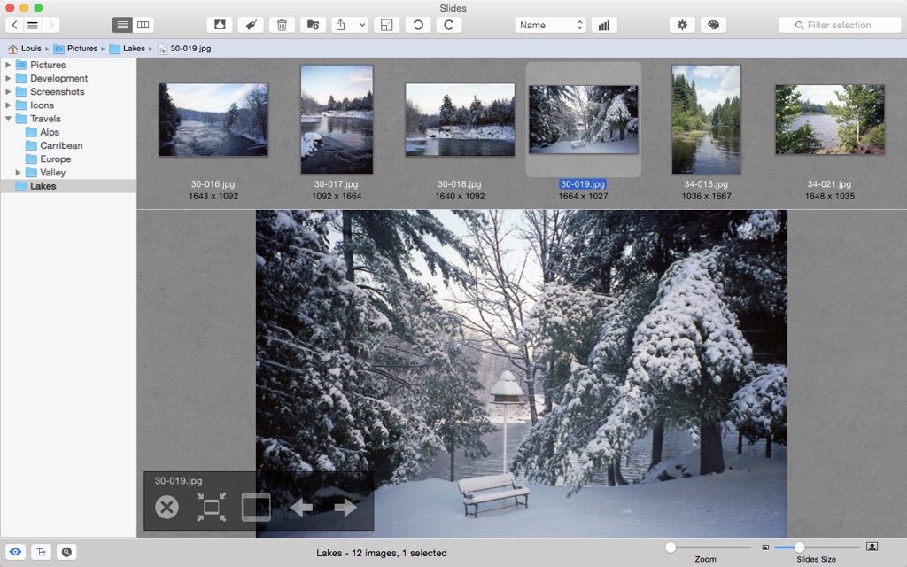Click the image import toolbar icon
Viewport: 907px width, 567px height.
tap(220, 25)
